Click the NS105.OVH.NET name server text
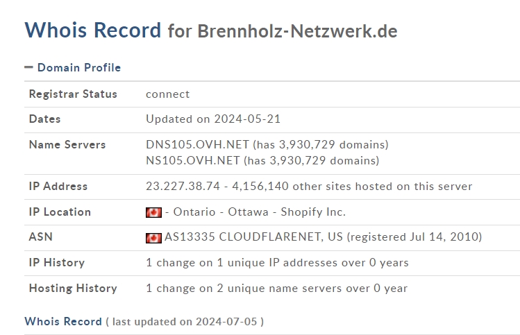Image resolution: width=520 pixels, height=335 pixels. [x=193, y=160]
